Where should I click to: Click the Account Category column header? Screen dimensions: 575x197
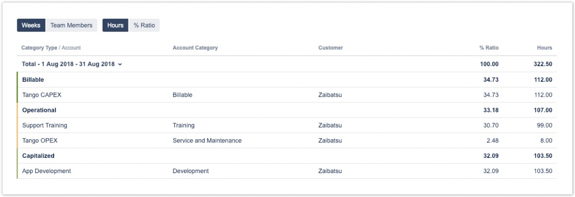(x=195, y=48)
